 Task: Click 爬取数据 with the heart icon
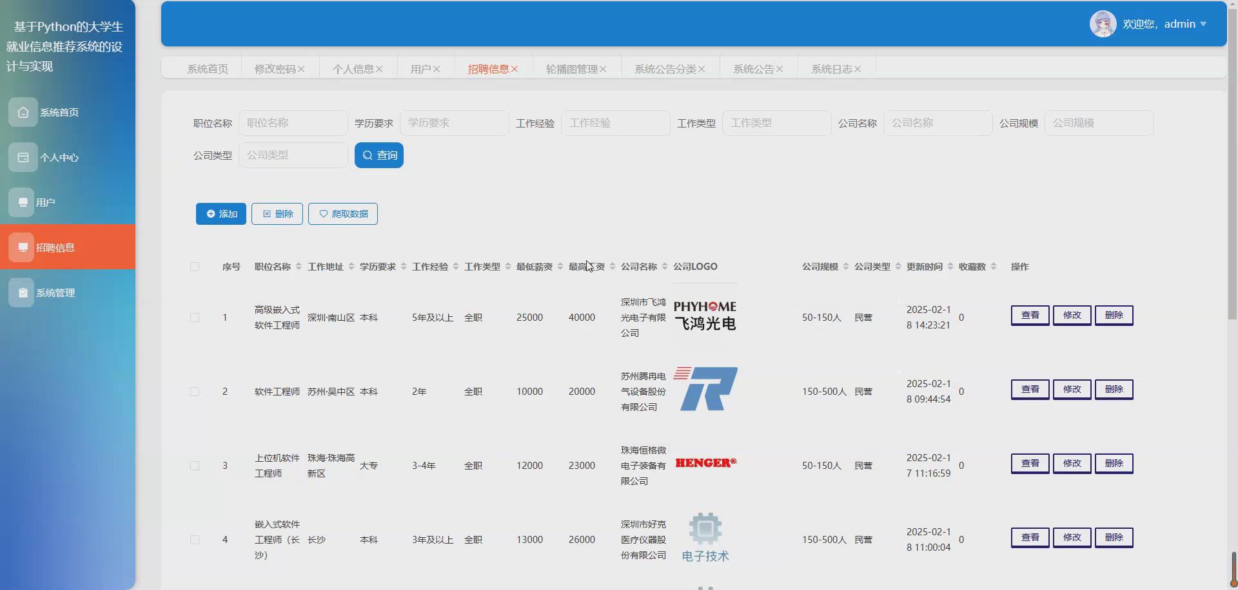343,213
